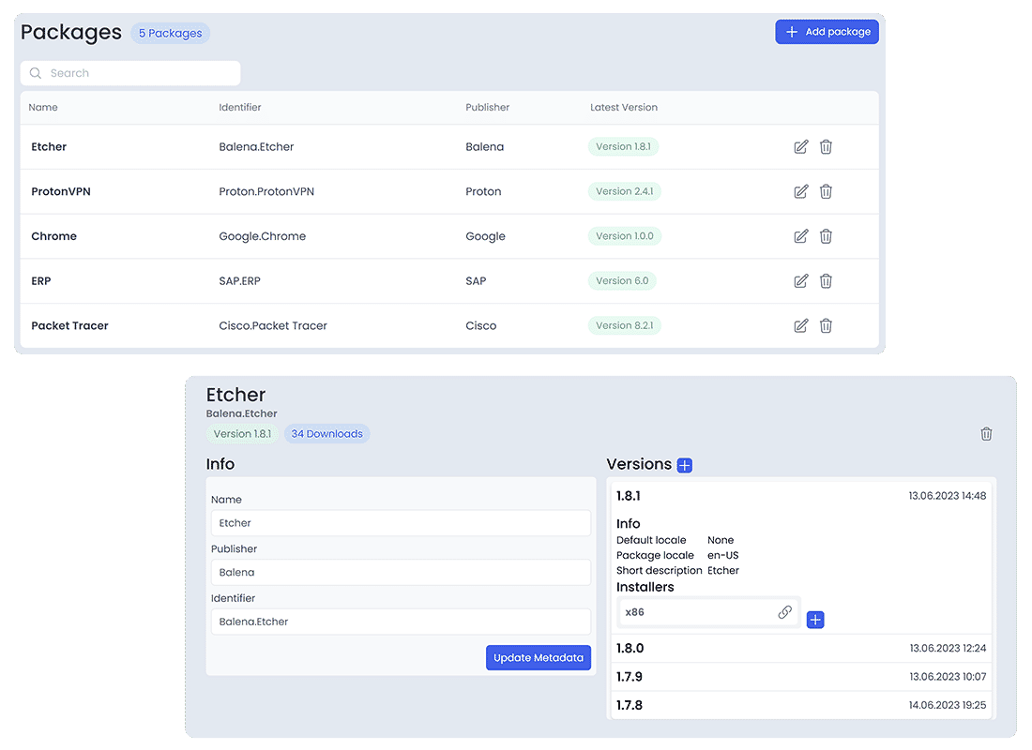Delete the Packet Tracer package

(826, 326)
